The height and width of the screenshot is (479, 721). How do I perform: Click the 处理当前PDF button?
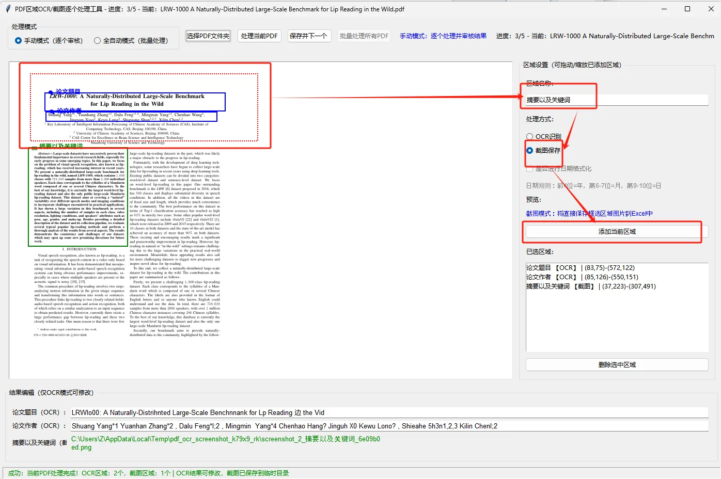[x=259, y=36]
